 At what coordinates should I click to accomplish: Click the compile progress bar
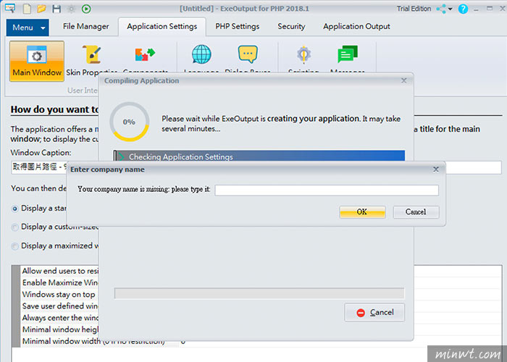pos(259,293)
